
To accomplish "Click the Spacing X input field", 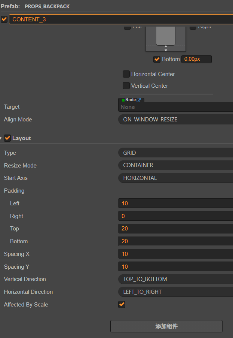I will point(176,254).
